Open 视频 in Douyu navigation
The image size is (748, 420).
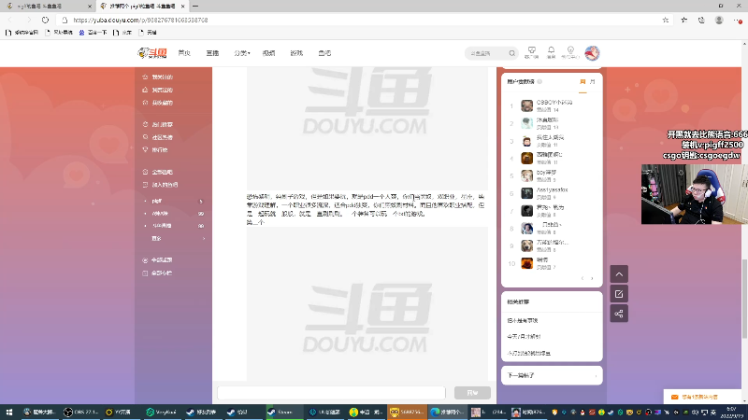coord(268,53)
